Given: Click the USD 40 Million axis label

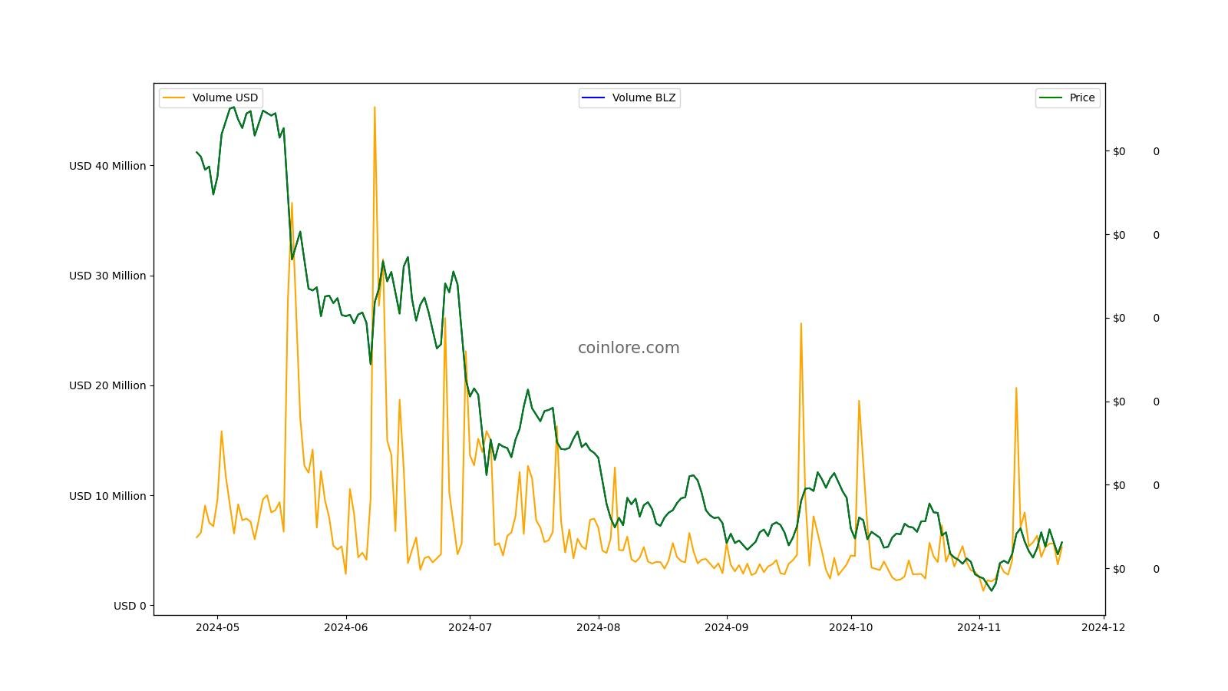Looking at the screenshot, I should pyautogui.click(x=107, y=166).
